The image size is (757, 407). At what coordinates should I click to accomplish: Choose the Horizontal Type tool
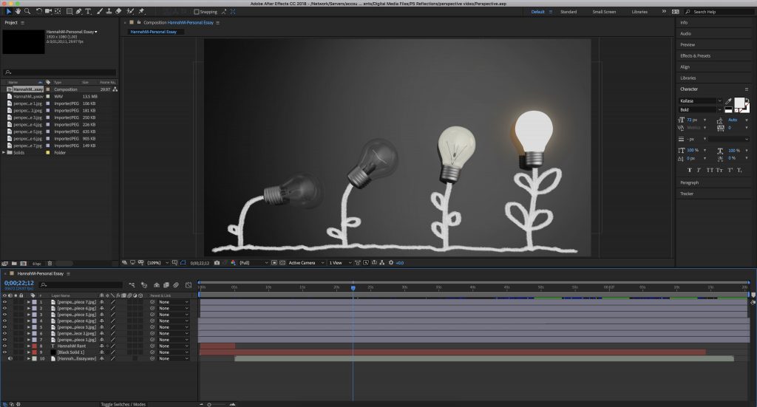click(89, 12)
